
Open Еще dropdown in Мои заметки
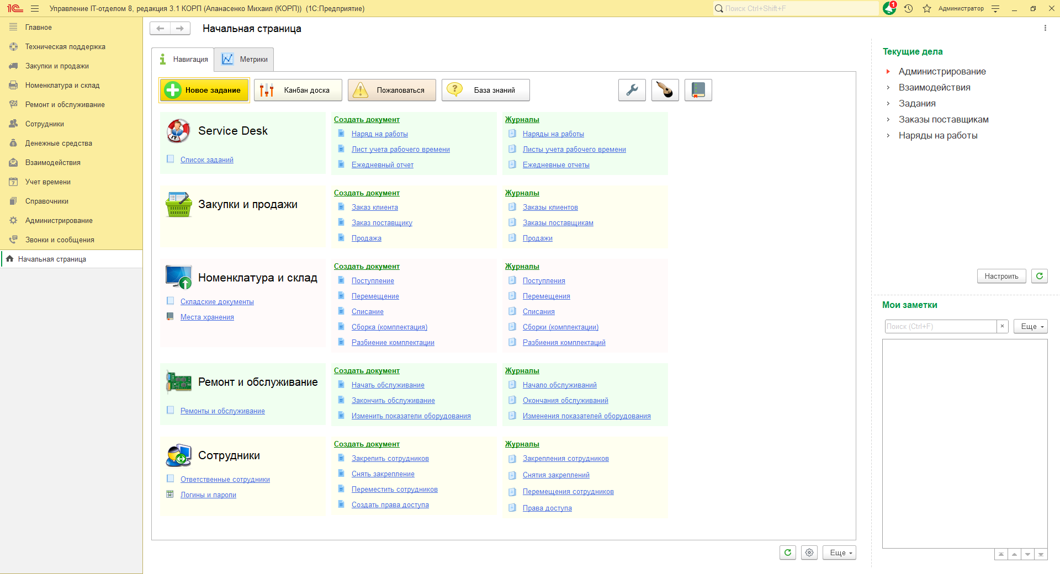coord(1030,326)
